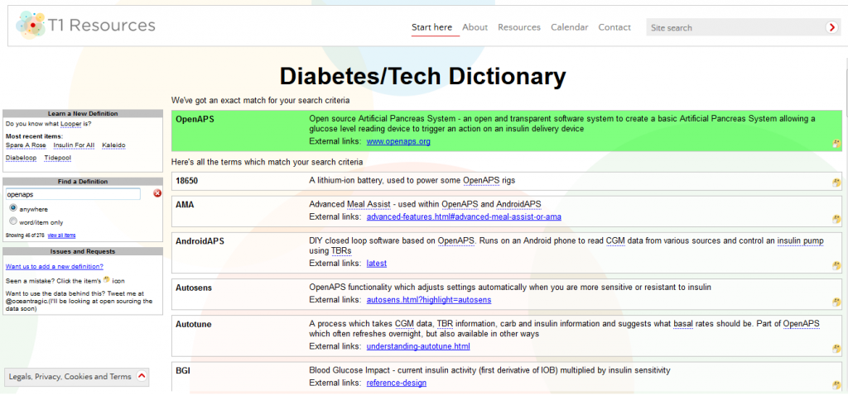Click the report icon on Autotune row
Screen dimensions: 848x395
(x=836, y=349)
